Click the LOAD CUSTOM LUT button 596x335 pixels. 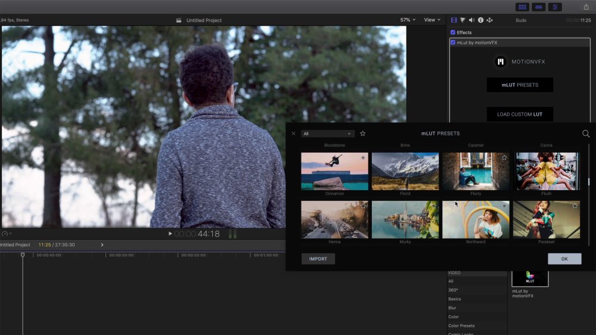point(520,114)
